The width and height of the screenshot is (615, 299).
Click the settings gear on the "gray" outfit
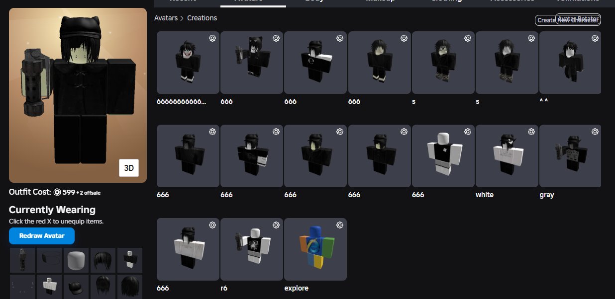click(x=595, y=132)
